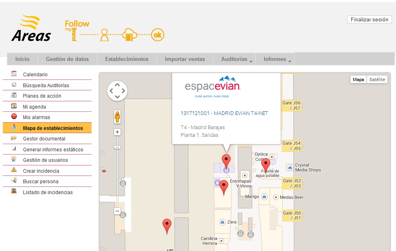Screen dimensions: 396x251
Task: Click the Areas logo
Action: pos(31,28)
